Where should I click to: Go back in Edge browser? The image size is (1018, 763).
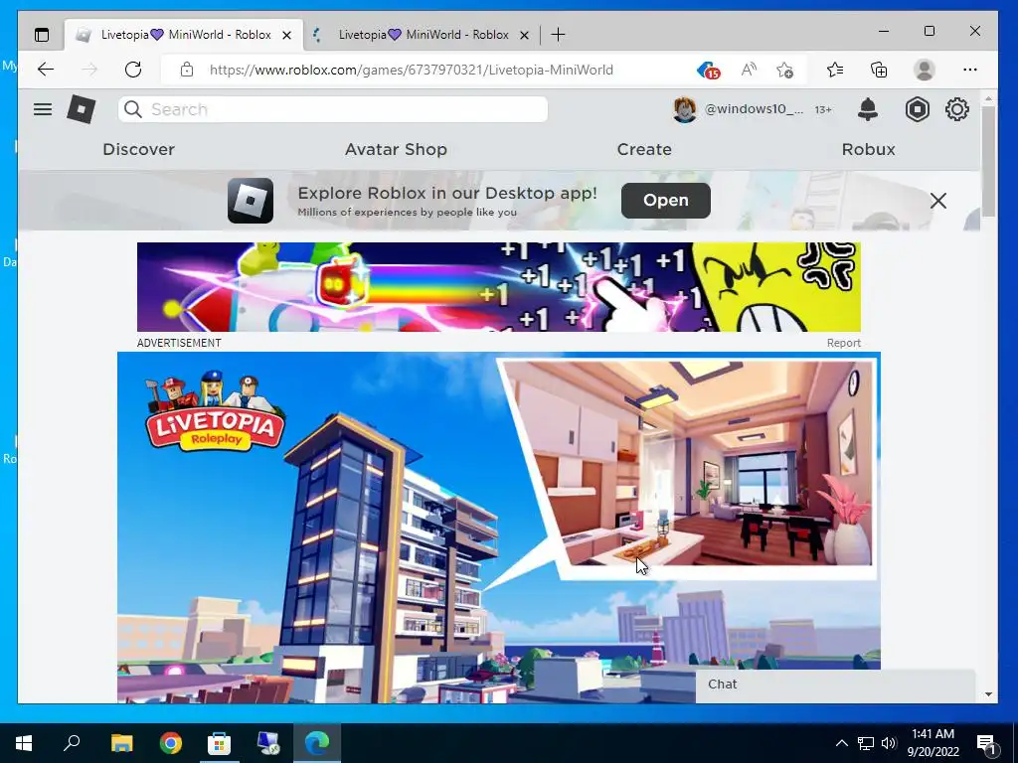pos(46,70)
